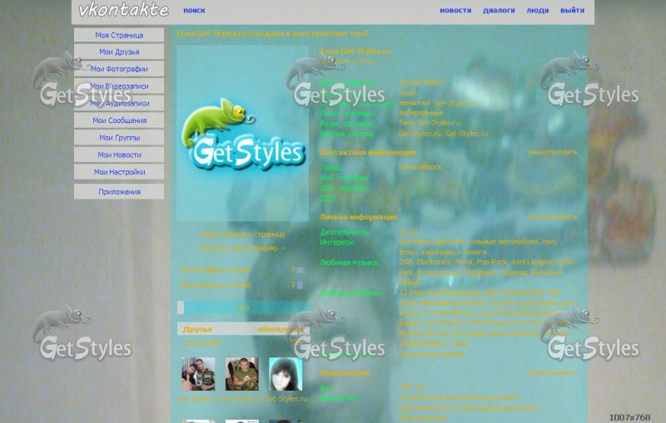
Task: Click the vkontakte logo in the header
Action: pos(123,11)
